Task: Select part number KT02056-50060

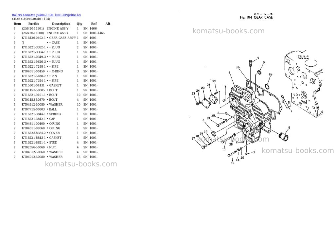Action: [x=33, y=147]
